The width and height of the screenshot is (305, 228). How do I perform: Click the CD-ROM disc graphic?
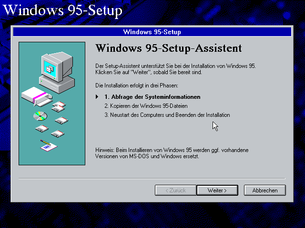coord(40,116)
